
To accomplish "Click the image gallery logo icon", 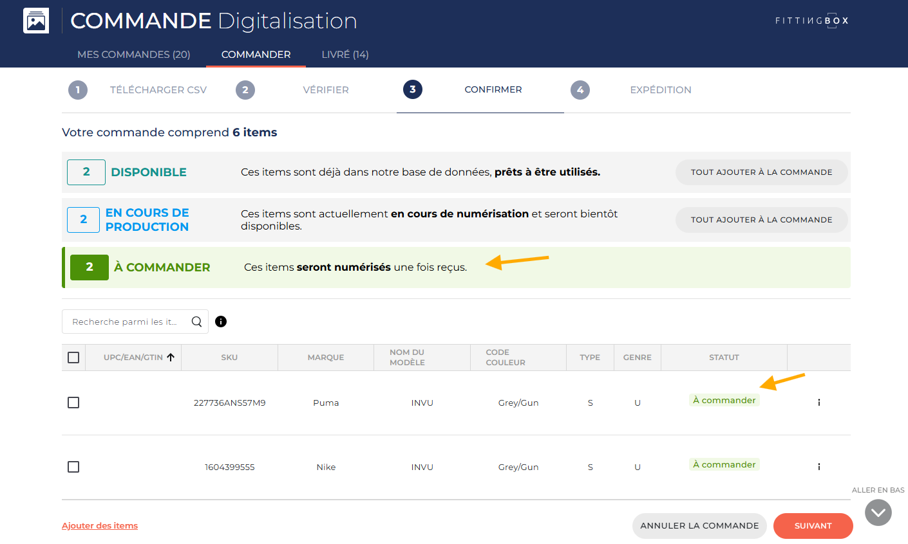I will [x=36, y=21].
